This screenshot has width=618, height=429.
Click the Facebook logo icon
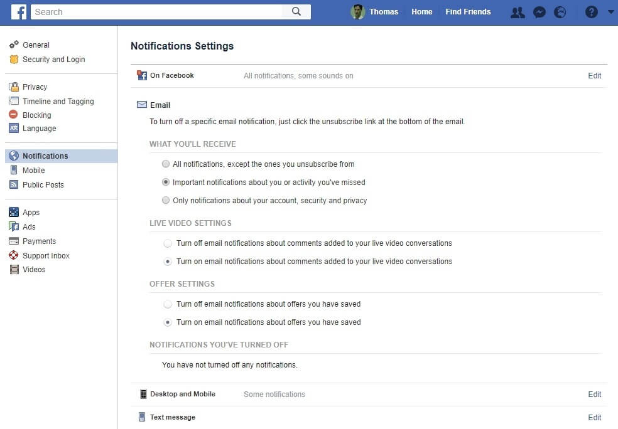[x=18, y=12]
